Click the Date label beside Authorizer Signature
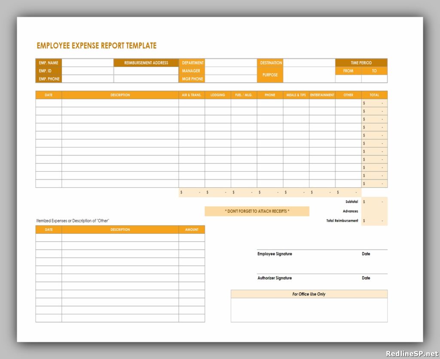This screenshot has height=359, width=440. click(x=366, y=278)
